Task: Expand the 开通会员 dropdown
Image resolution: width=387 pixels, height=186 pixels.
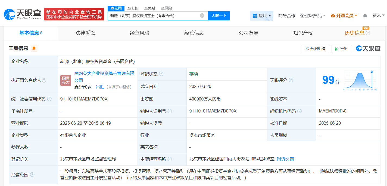Action: 344,16
